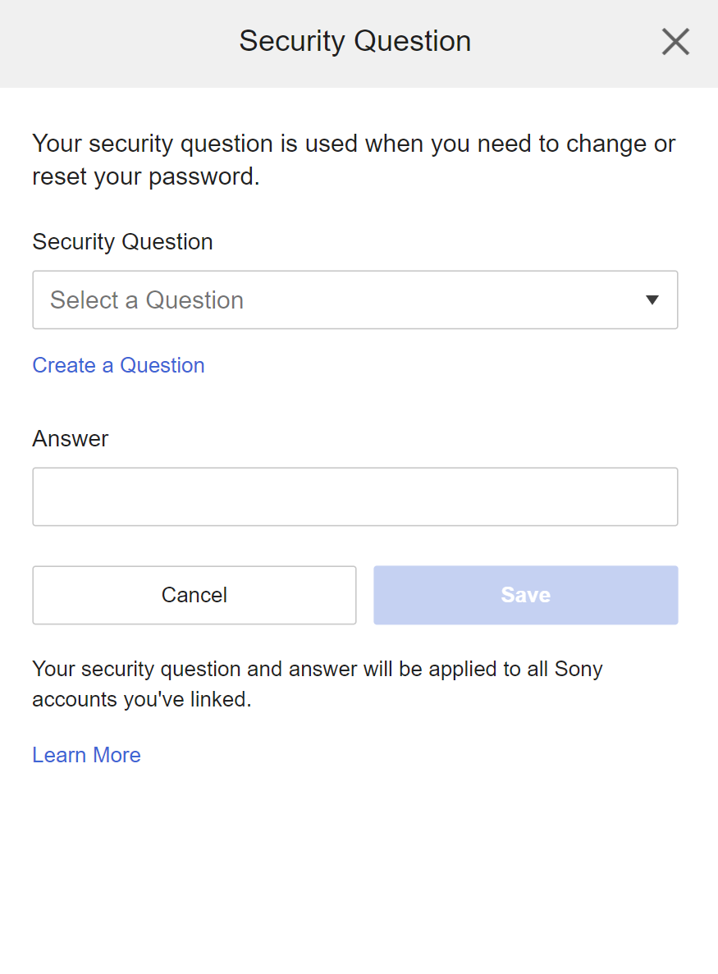Click the Cancel label text
This screenshot has width=718, height=974.
pos(194,595)
